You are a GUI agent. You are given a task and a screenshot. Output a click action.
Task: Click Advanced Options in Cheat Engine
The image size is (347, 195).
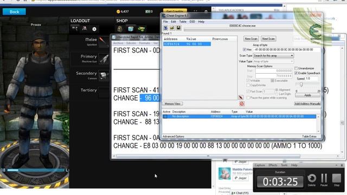[x=173, y=136]
